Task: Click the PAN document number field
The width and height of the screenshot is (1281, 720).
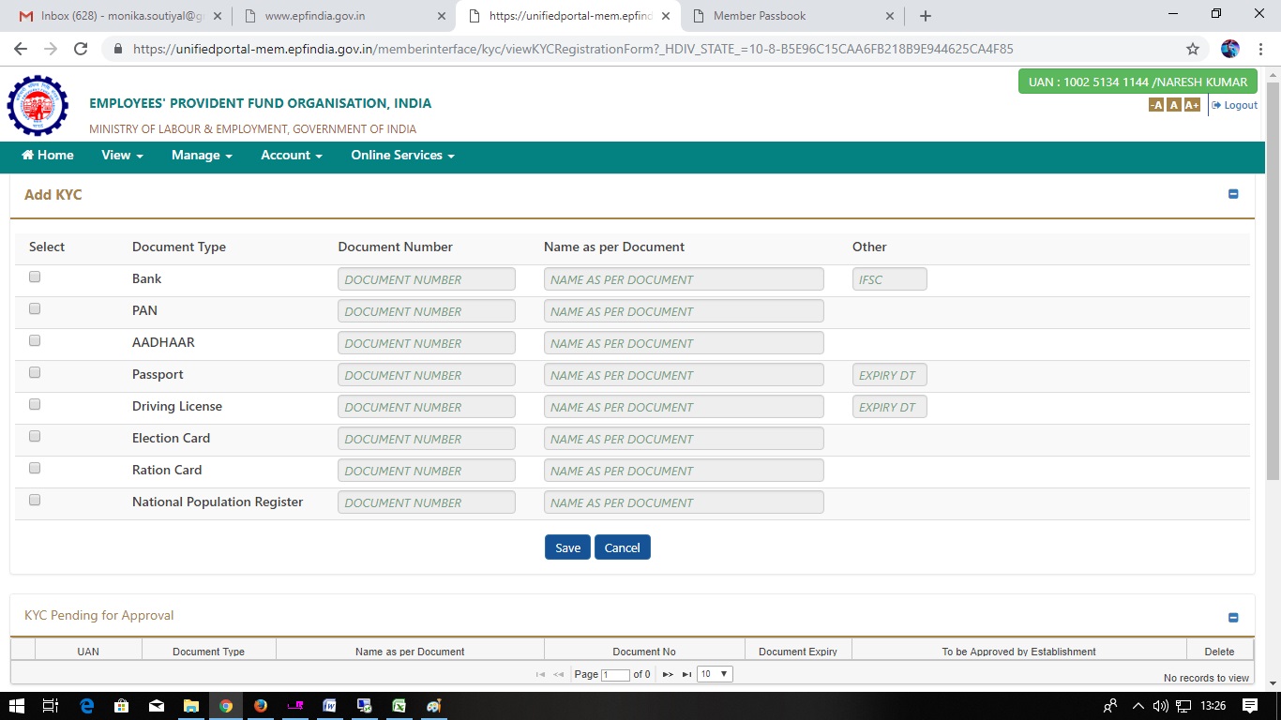Action: point(427,311)
